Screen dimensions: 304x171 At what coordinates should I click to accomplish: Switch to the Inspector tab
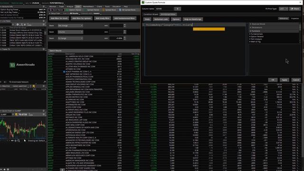[x=295, y=19]
